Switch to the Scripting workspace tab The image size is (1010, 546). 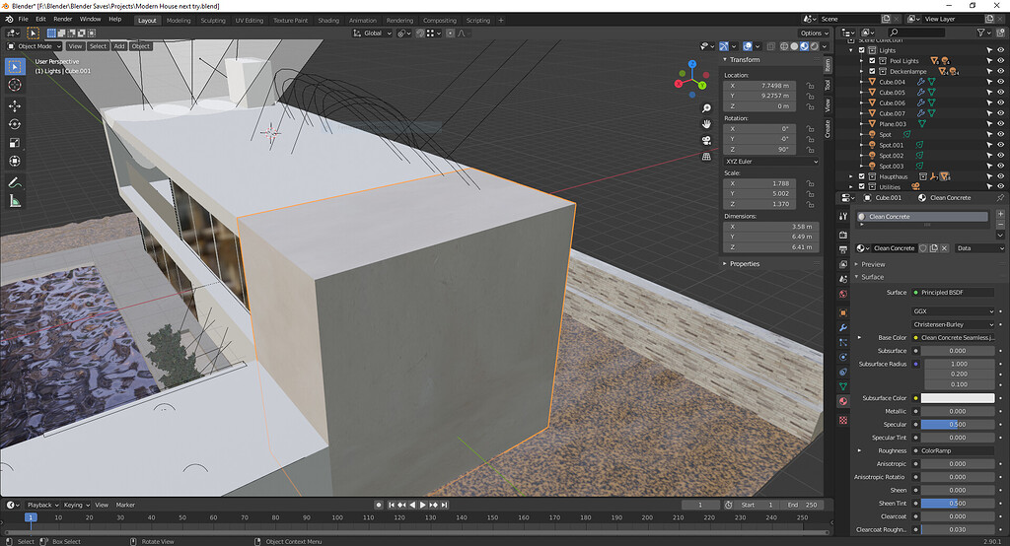[x=478, y=20]
